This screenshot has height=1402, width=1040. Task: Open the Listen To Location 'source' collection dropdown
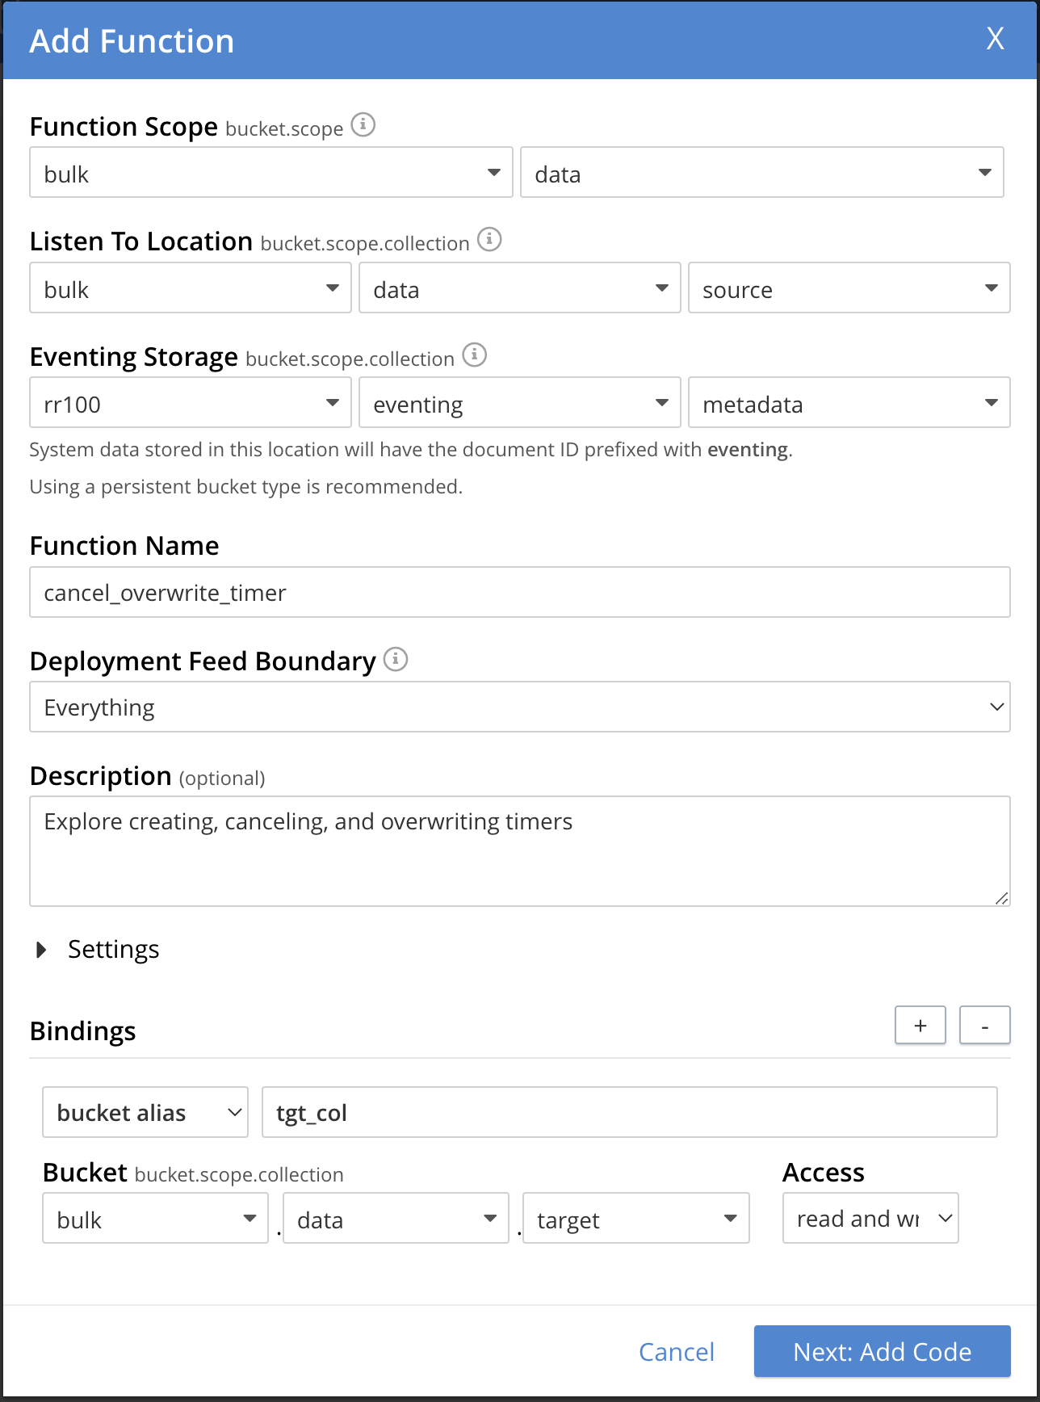(x=849, y=288)
